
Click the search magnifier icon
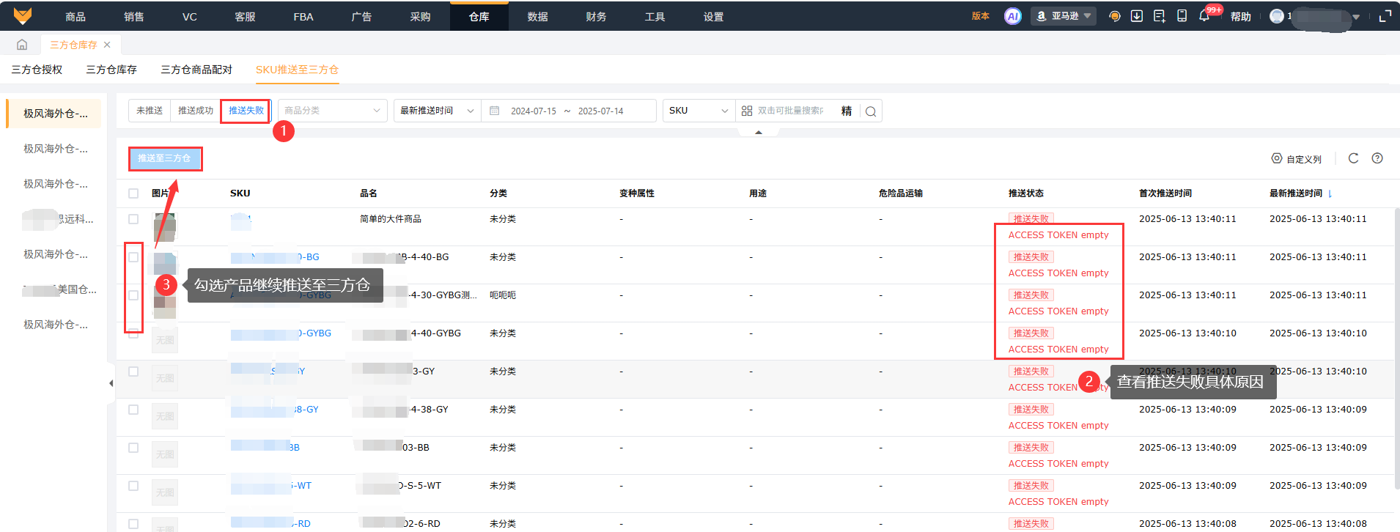[x=870, y=111]
